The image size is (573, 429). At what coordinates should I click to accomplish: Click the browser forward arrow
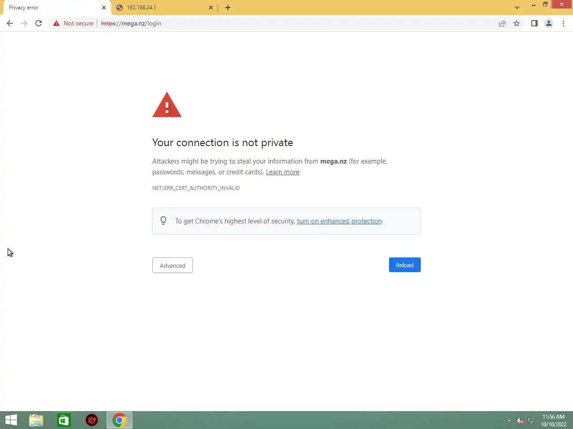click(x=24, y=23)
